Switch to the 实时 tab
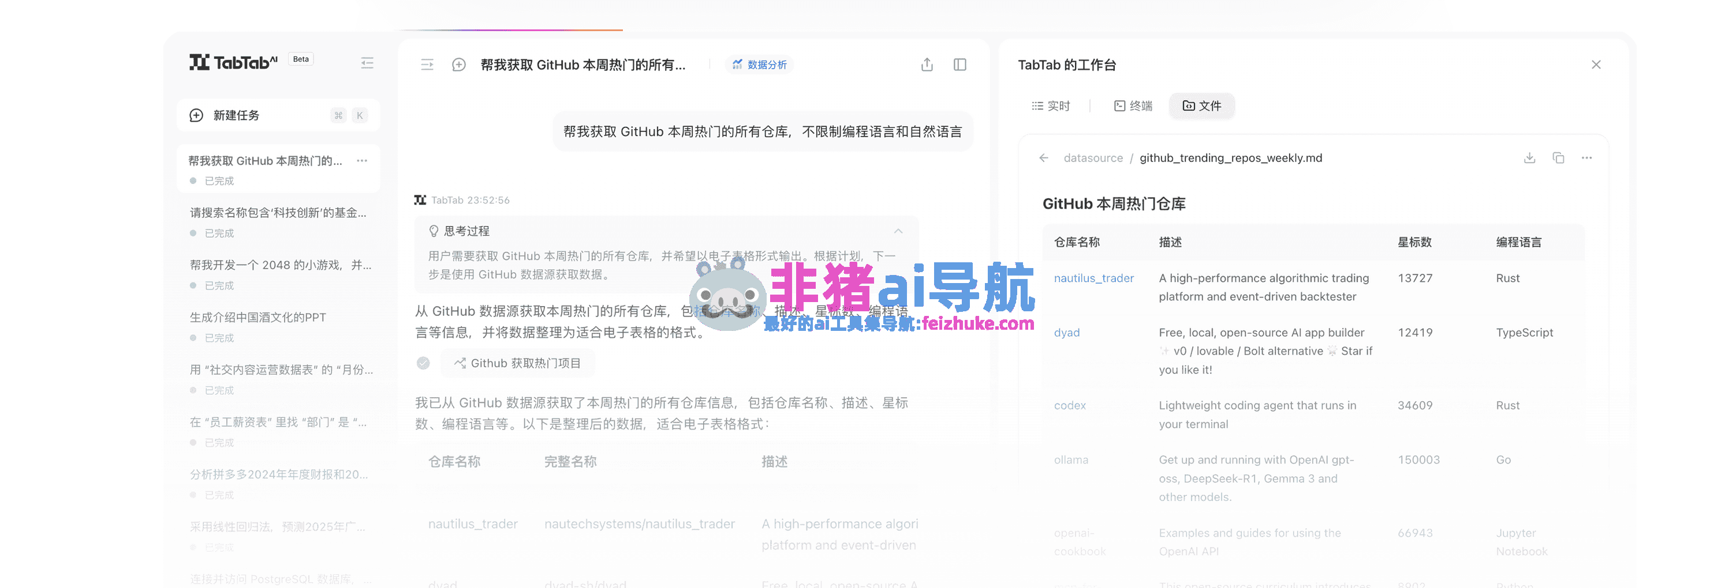 coord(1051,105)
